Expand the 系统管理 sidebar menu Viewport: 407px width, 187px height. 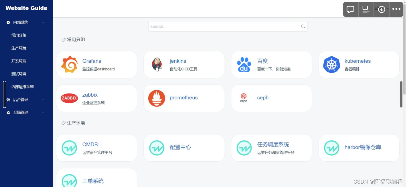[43, 113]
